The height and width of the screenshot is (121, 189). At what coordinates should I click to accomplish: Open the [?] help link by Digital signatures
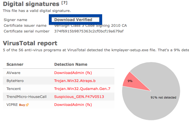64,3
